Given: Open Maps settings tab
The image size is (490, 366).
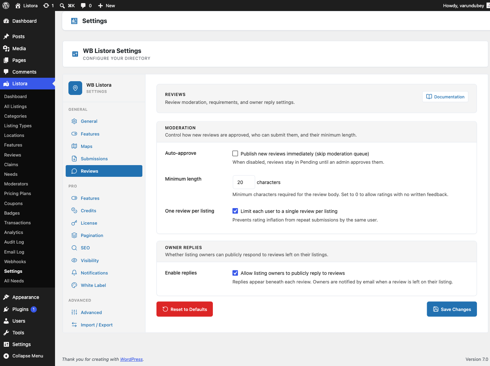Looking at the screenshot, I should point(104,146).
